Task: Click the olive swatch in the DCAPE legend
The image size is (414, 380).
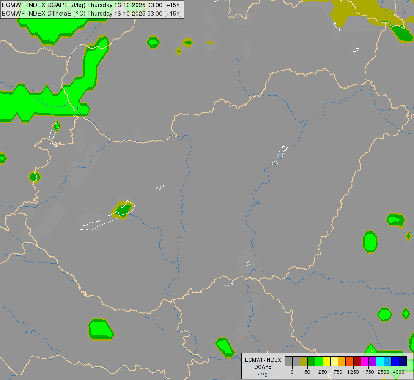Action: point(304,361)
